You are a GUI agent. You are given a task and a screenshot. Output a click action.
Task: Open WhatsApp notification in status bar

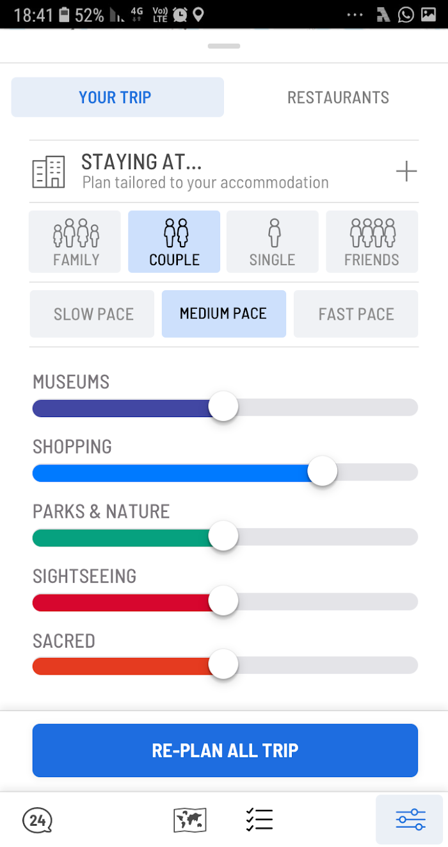coord(406,15)
